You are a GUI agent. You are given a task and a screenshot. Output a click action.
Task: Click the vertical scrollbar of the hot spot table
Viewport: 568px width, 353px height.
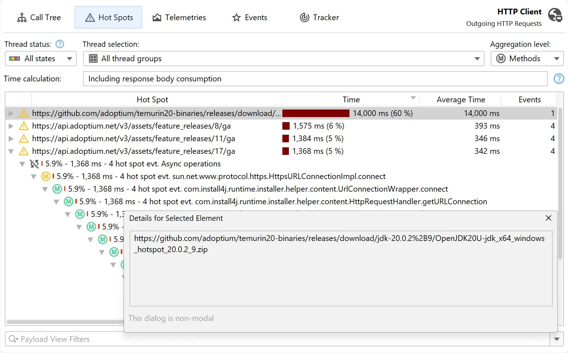tap(560, 184)
